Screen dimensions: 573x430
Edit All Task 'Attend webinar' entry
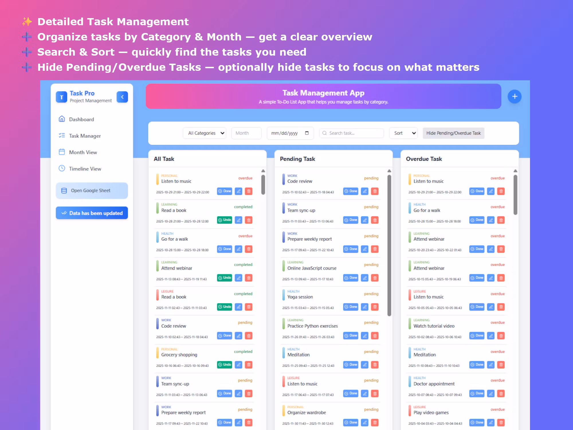pos(238,278)
